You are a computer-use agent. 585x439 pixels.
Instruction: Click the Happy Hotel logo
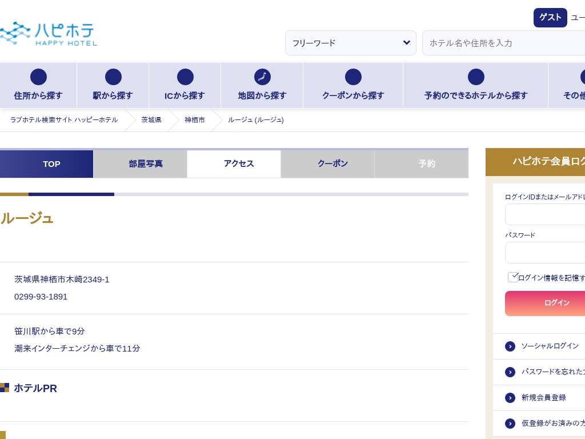coord(49,34)
